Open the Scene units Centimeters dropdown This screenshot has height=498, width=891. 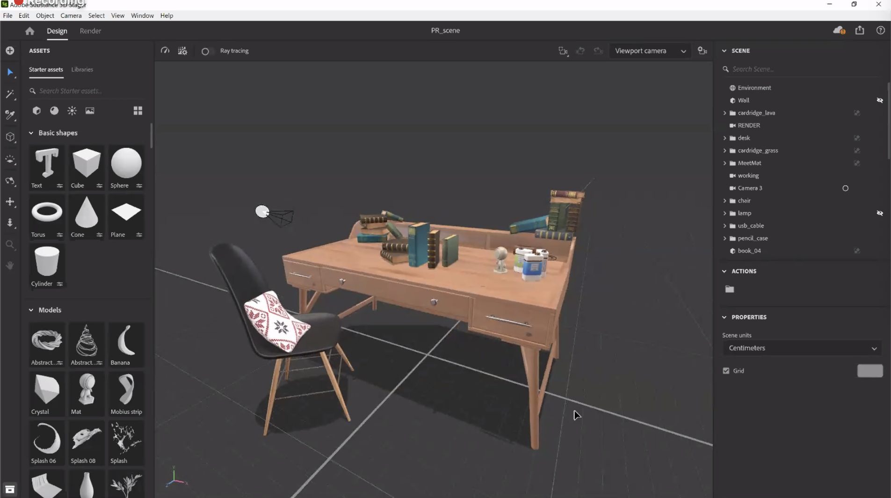pos(802,348)
